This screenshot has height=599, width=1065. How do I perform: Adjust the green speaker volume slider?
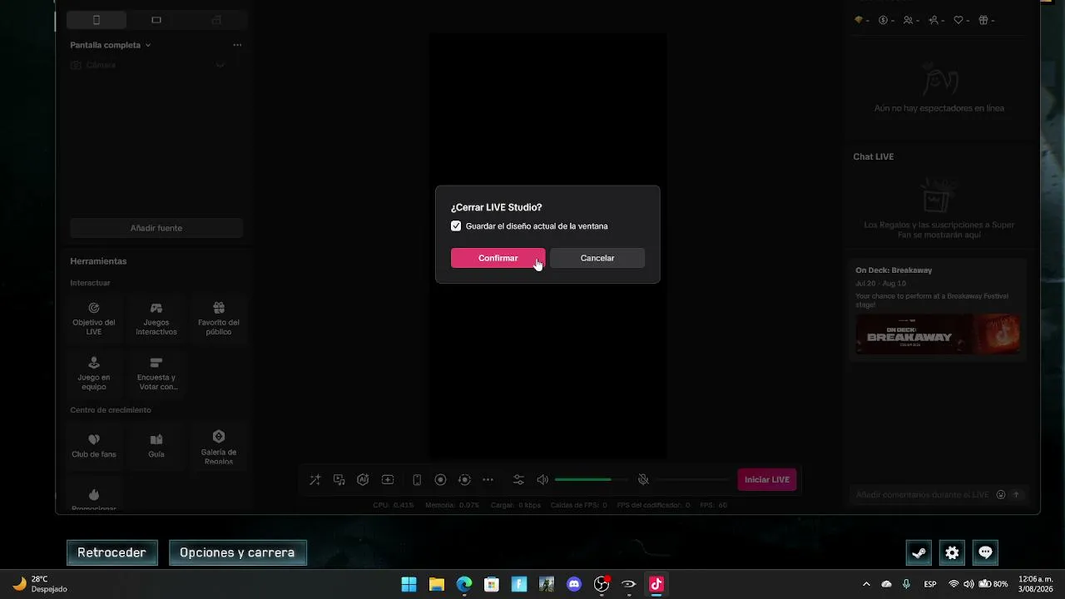click(x=592, y=480)
